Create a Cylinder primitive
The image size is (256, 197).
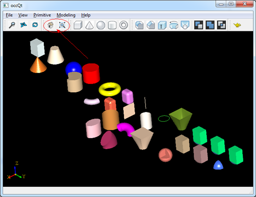[x=112, y=25]
